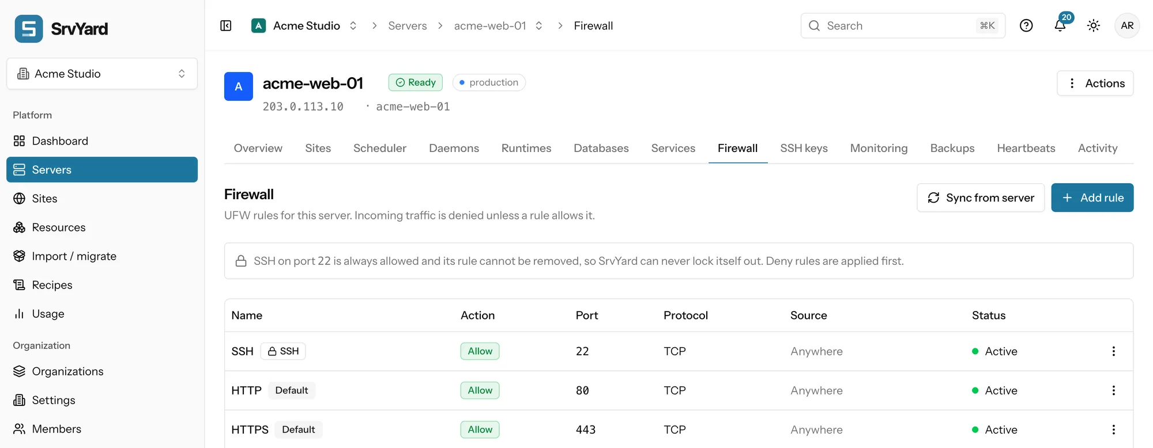Switch to the Monitoring tab

tap(879, 149)
